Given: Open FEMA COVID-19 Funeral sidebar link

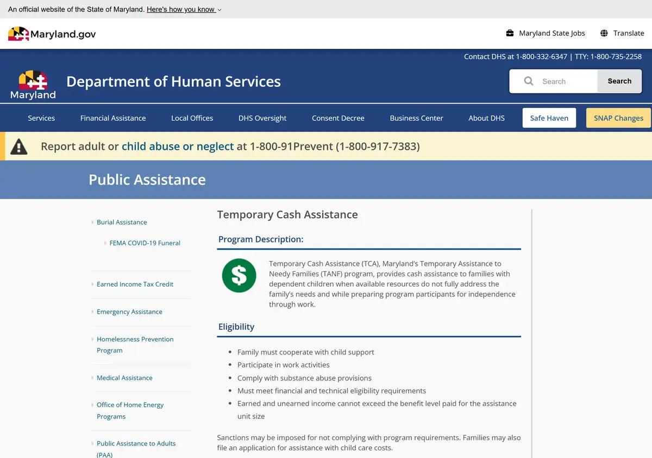Looking at the screenshot, I should click(145, 243).
